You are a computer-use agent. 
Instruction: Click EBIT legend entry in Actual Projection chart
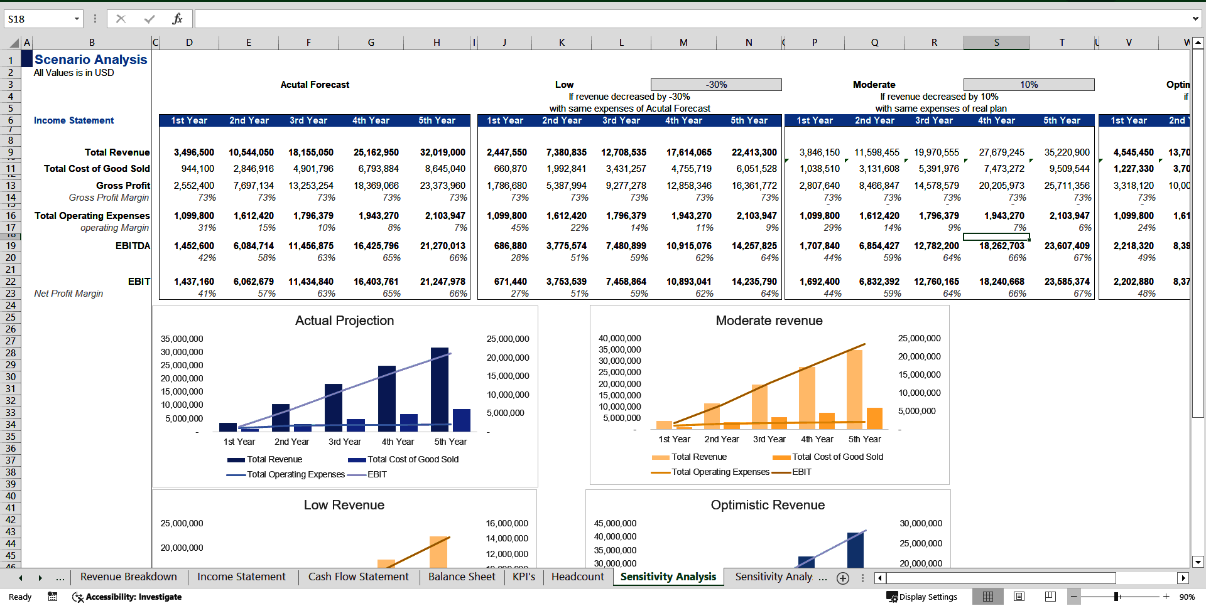click(367, 474)
